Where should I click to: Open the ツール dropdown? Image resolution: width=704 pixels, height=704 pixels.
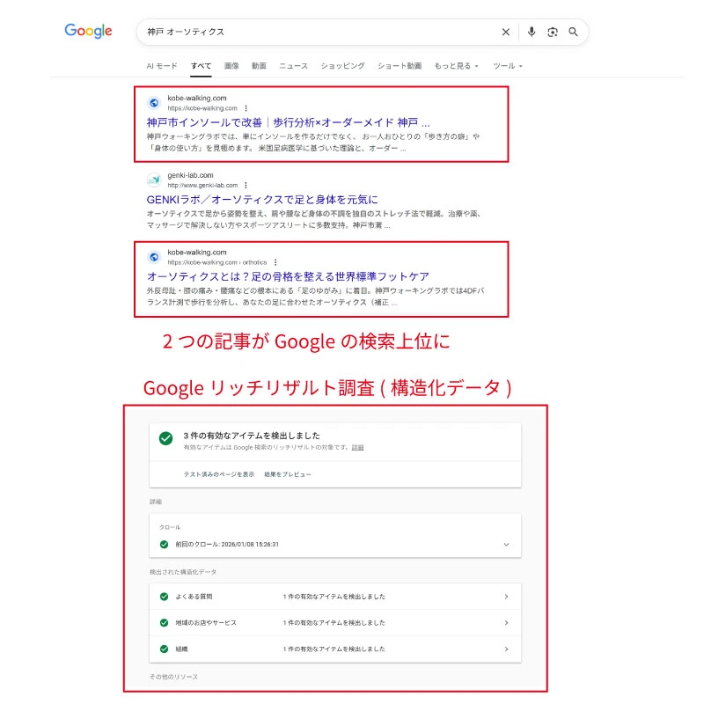(x=508, y=66)
